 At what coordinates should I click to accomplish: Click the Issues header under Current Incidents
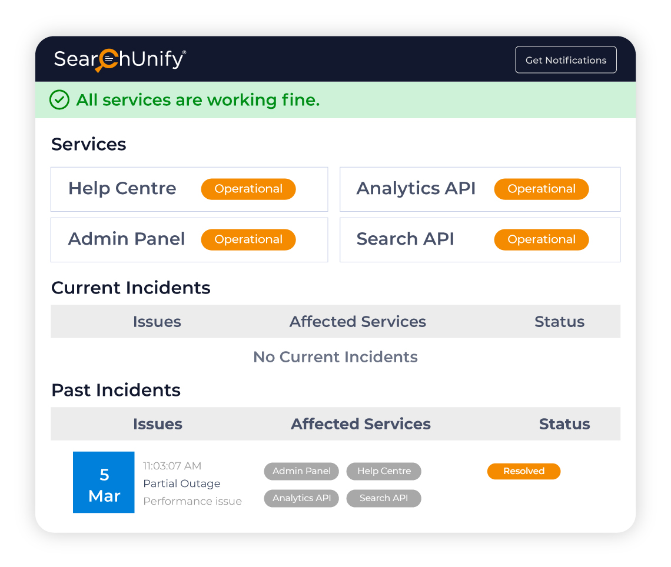coord(157,322)
